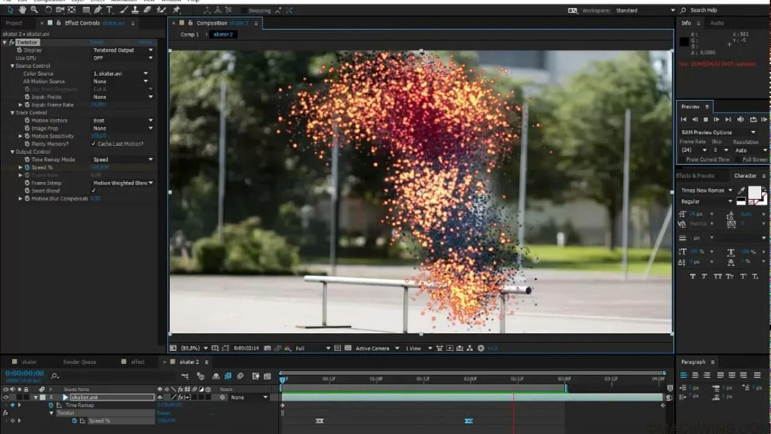
Task: Enable the Graph Editor in timeline
Action: (266, 376)
